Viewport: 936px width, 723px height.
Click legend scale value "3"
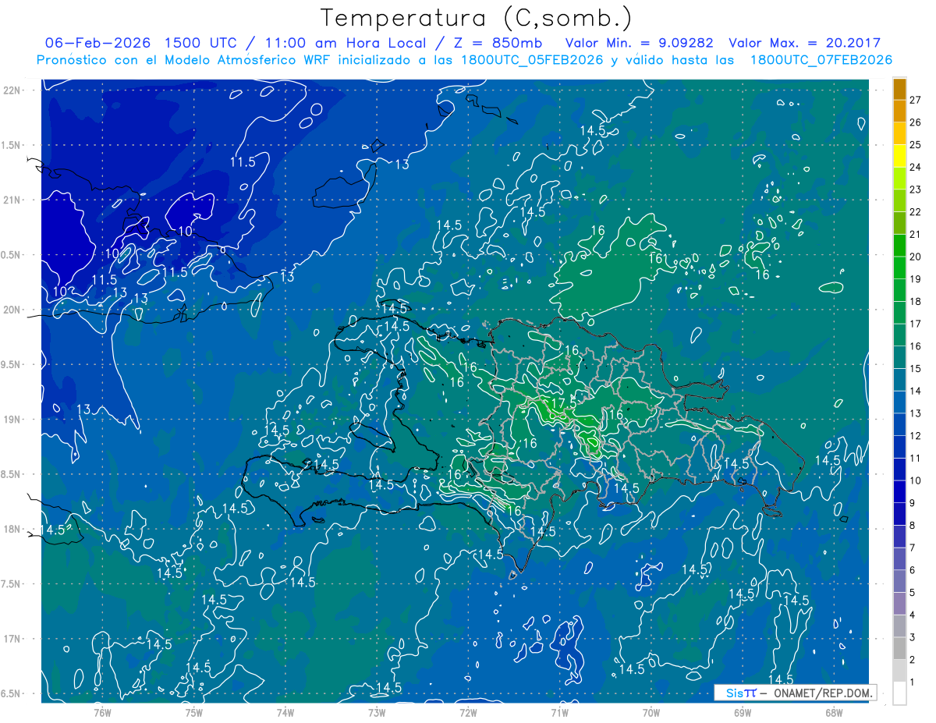click(913, 637)
